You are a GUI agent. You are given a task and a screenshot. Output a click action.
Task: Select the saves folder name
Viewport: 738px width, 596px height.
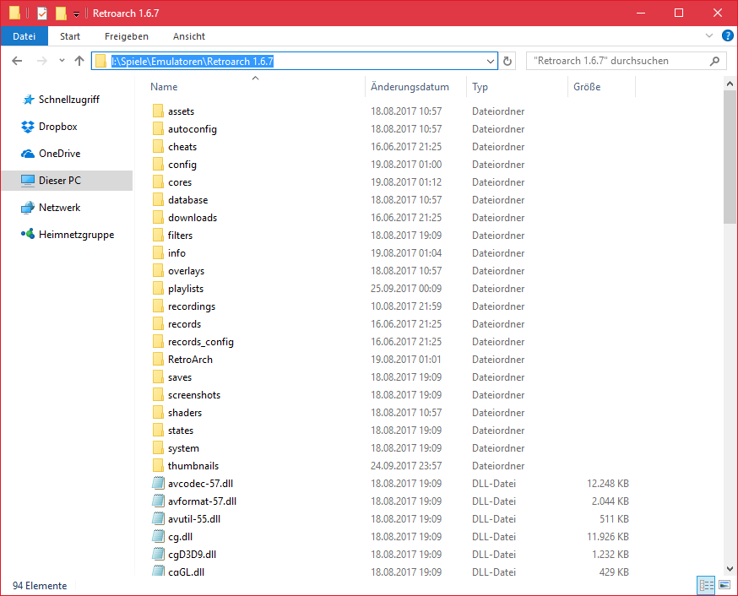coord(180,377)
